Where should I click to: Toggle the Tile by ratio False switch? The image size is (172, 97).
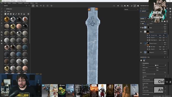pos(157,68)
